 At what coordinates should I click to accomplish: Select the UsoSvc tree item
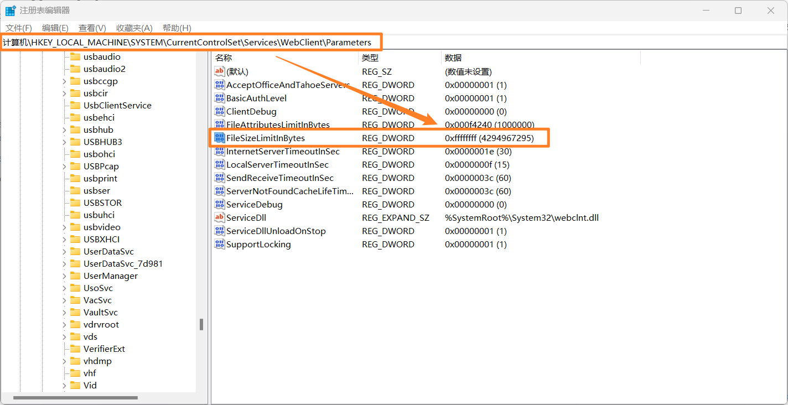[98, 288]
